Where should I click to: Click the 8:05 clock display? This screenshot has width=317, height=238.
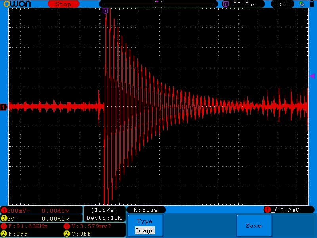(x=282, y=4)
